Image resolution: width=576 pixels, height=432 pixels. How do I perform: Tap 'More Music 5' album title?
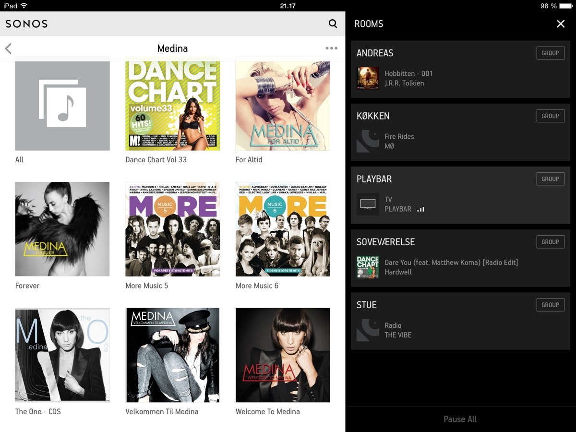pos(147,286)
